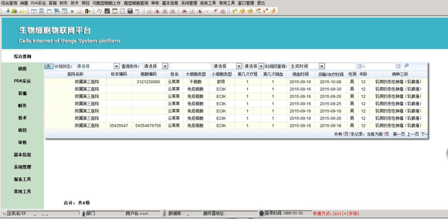This screenshot has height=219, width=448.
Task: Click the black X close icon in toolbar
Action: pyautogui.click(x=72, y=11)
